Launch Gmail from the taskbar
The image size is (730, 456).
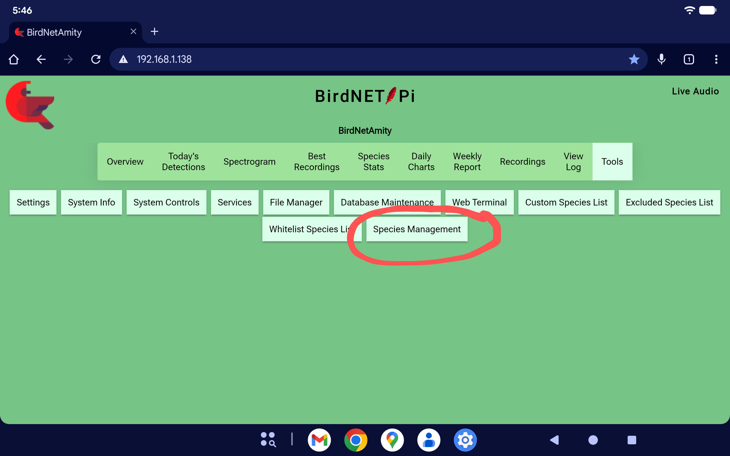tap(319, 440)
